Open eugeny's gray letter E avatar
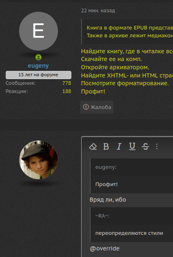 (39, 31)
